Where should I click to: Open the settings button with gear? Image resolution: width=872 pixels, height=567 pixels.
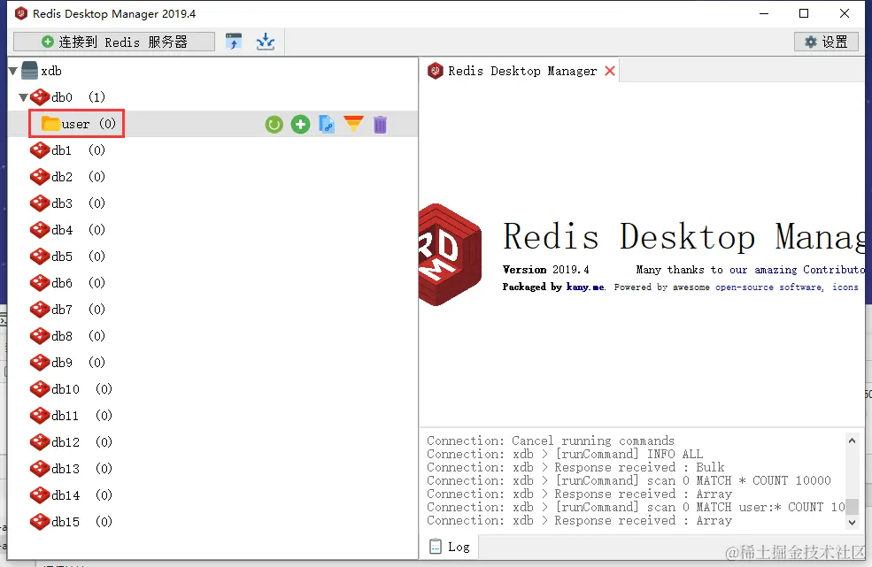coord(826,42)
